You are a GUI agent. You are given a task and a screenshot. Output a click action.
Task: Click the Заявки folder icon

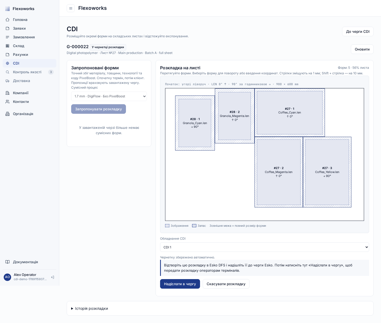tap(7, 28)
